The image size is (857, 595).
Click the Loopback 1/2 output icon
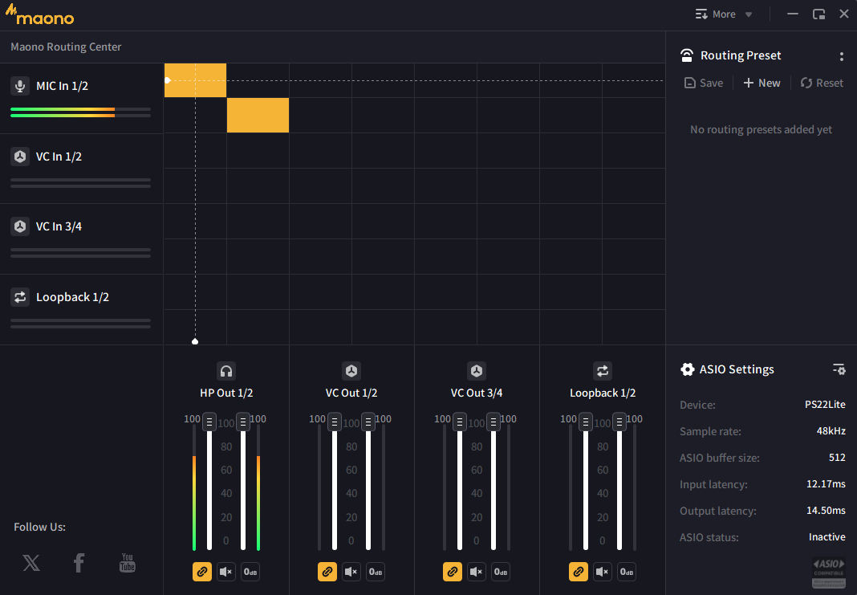pyautogui.click(x=603, y=371)
